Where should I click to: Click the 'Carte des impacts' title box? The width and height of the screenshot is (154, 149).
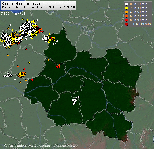point(38,5)
